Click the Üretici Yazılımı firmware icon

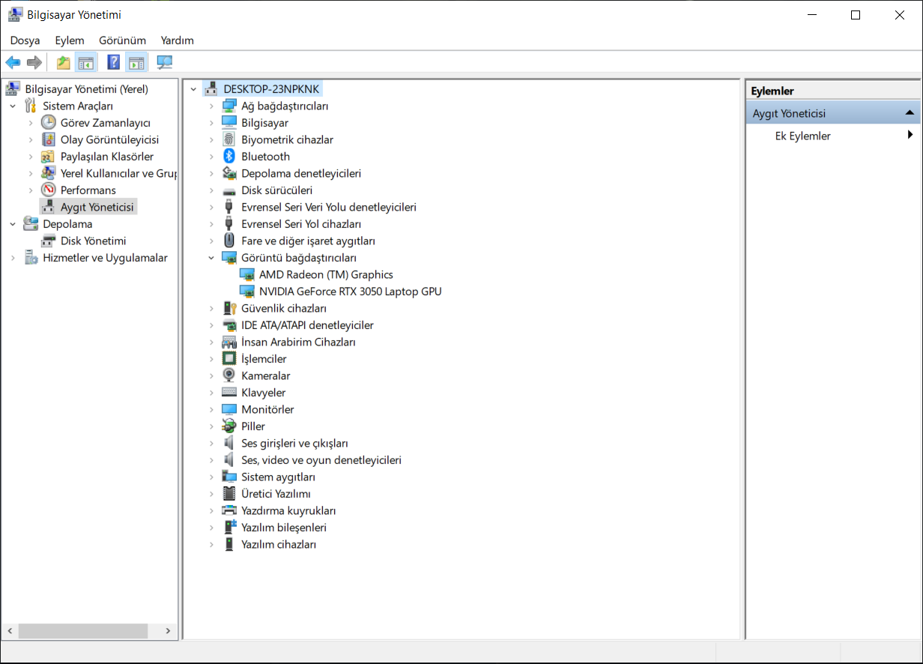(x=229, y=493)
